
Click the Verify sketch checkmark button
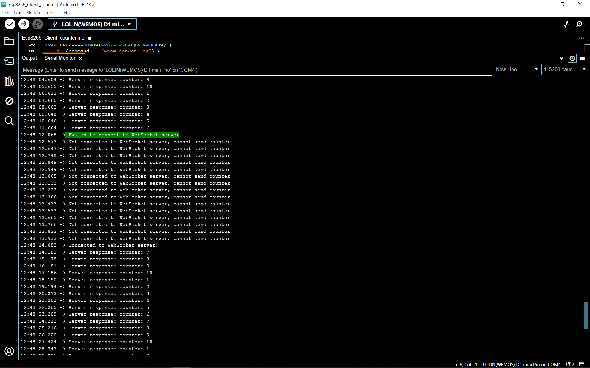[x=10, y=24]
